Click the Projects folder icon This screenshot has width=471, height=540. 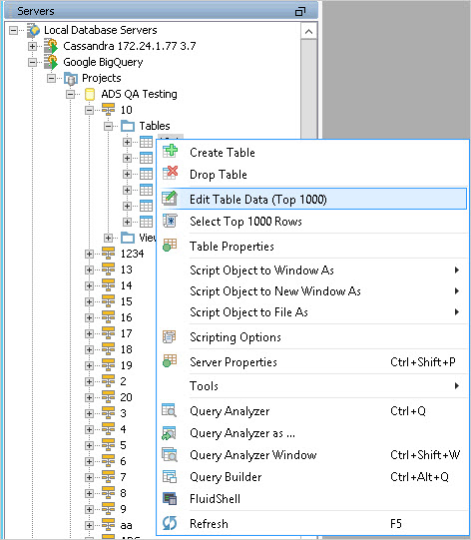[x=71, y=79]
